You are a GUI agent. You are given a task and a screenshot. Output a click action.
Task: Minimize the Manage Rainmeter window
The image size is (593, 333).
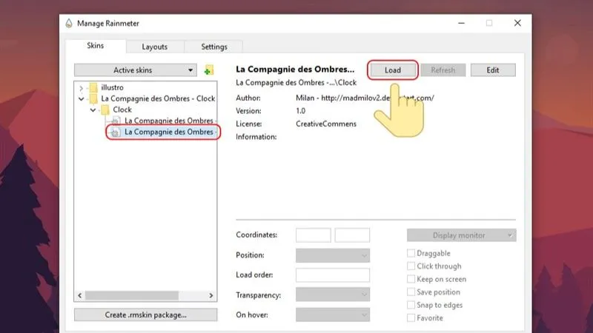point(461,24)
